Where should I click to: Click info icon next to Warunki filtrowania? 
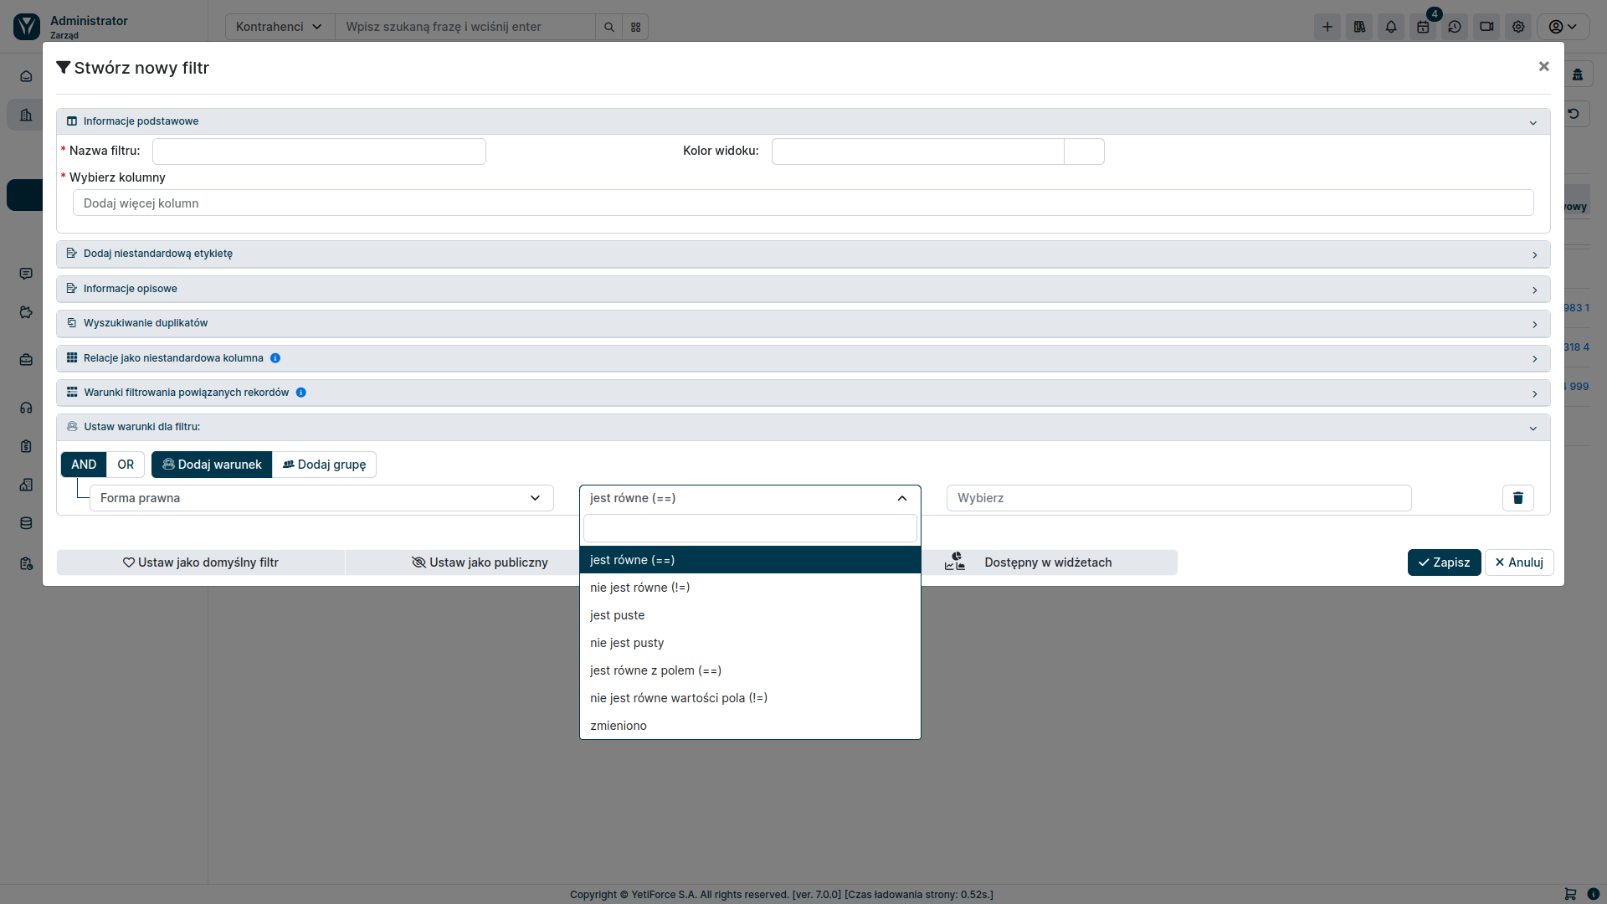(x=301, y=393)
